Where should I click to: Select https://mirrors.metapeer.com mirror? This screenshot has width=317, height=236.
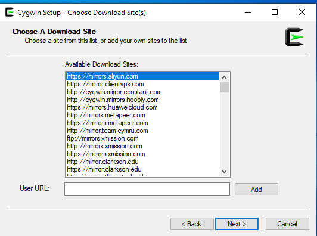click(x=143, y=123)
